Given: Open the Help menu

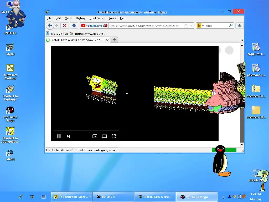Looking at the screenshot, I should tap(123, 18).
